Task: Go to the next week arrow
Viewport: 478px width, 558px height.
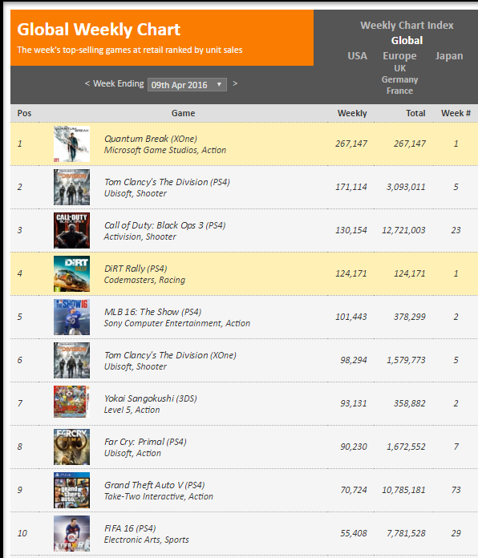Action: 235,83
